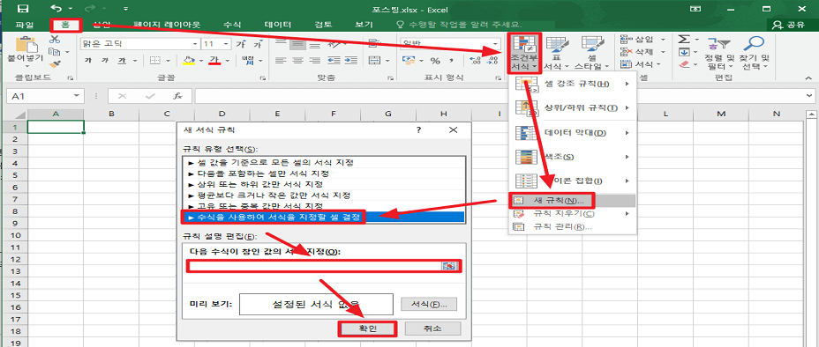Open the font color dropdown arrow
Viewport: 819px width, 347px height.
(228, 61)
